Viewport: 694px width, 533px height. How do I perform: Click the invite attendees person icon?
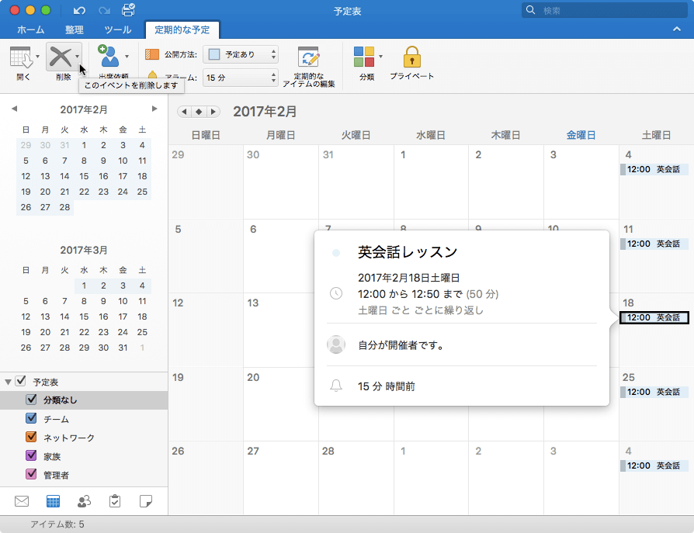pyautogui.click(x=109, y=56)
